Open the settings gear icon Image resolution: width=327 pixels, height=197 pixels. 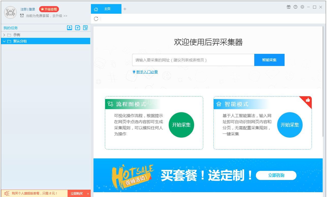point(302,7)
